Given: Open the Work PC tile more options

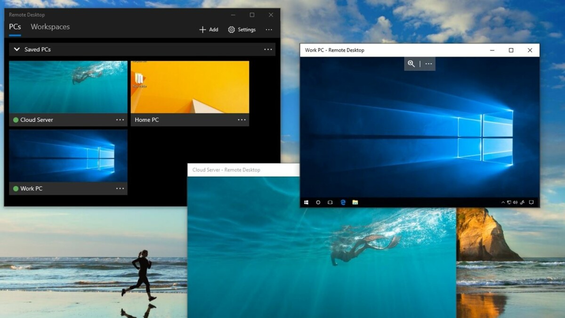Looking at the screenshot, I should (120, 189).
